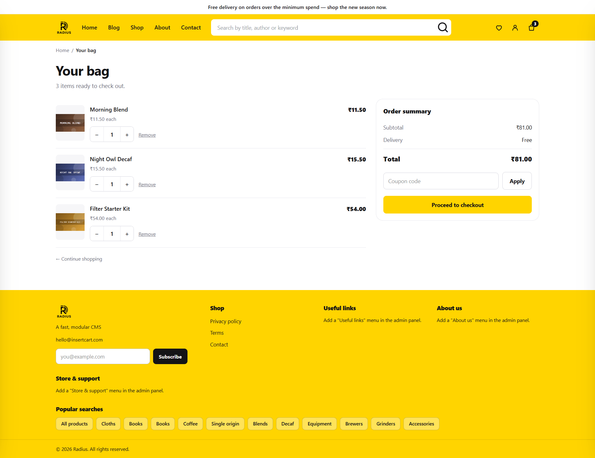Viewport: 595px width, 458px height.
Task: Select the Decaf search tag
Action: (x=288, y=424)
